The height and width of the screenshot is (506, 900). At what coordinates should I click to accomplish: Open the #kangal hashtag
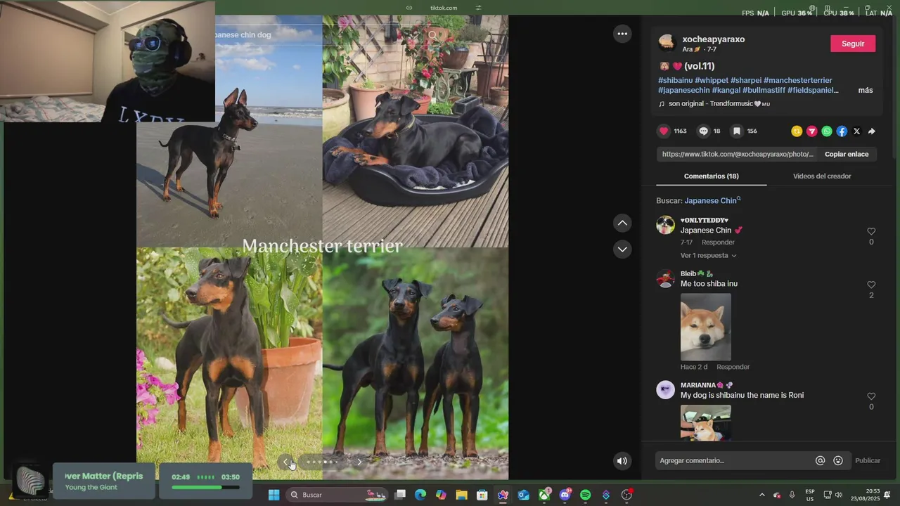click(726, 90)
